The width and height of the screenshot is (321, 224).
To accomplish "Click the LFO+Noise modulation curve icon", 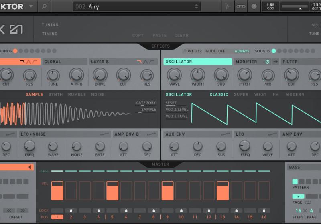I will [x=104, y=134].
